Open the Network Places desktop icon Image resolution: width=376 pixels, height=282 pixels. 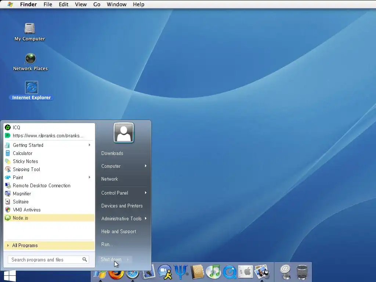[x=30, y=62]
